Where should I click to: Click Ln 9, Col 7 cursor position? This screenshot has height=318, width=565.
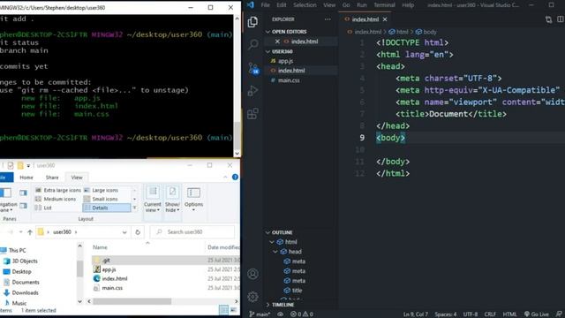(416, 314)
